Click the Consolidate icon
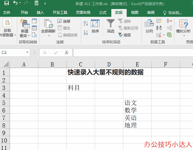This screenshot has width=193, height=150. tap(169, 21)
